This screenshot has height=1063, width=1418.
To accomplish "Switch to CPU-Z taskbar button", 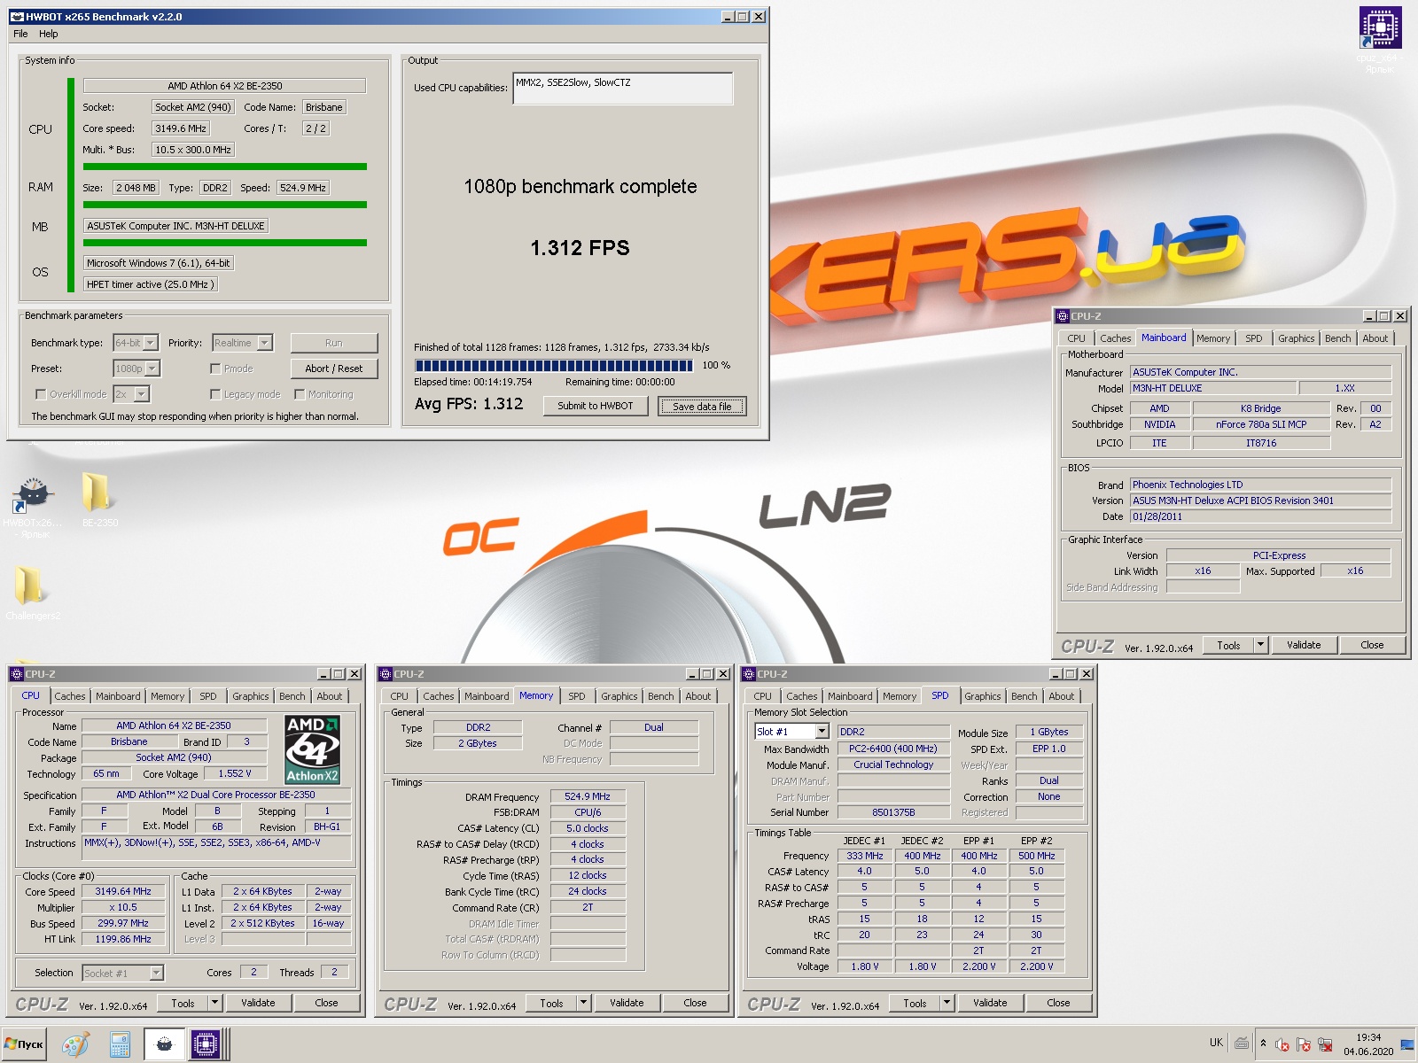I will point(206,1044).
